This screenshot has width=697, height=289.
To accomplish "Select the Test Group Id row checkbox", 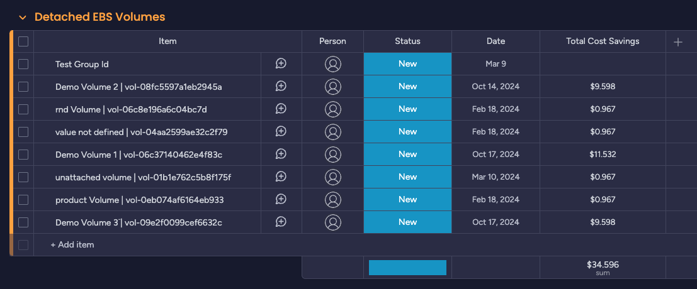I will pyautogui.click(x=23, y=64).
